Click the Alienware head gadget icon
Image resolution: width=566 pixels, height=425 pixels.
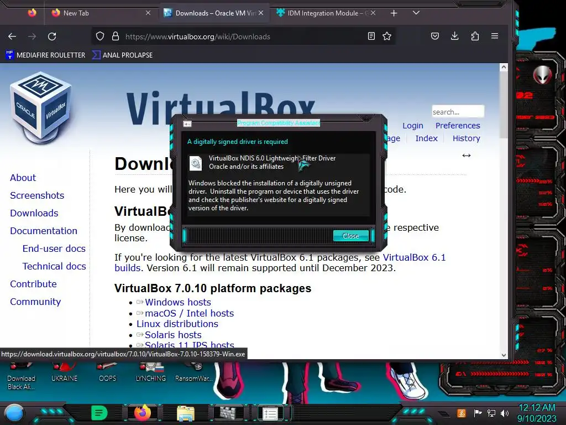click(542, 75)
